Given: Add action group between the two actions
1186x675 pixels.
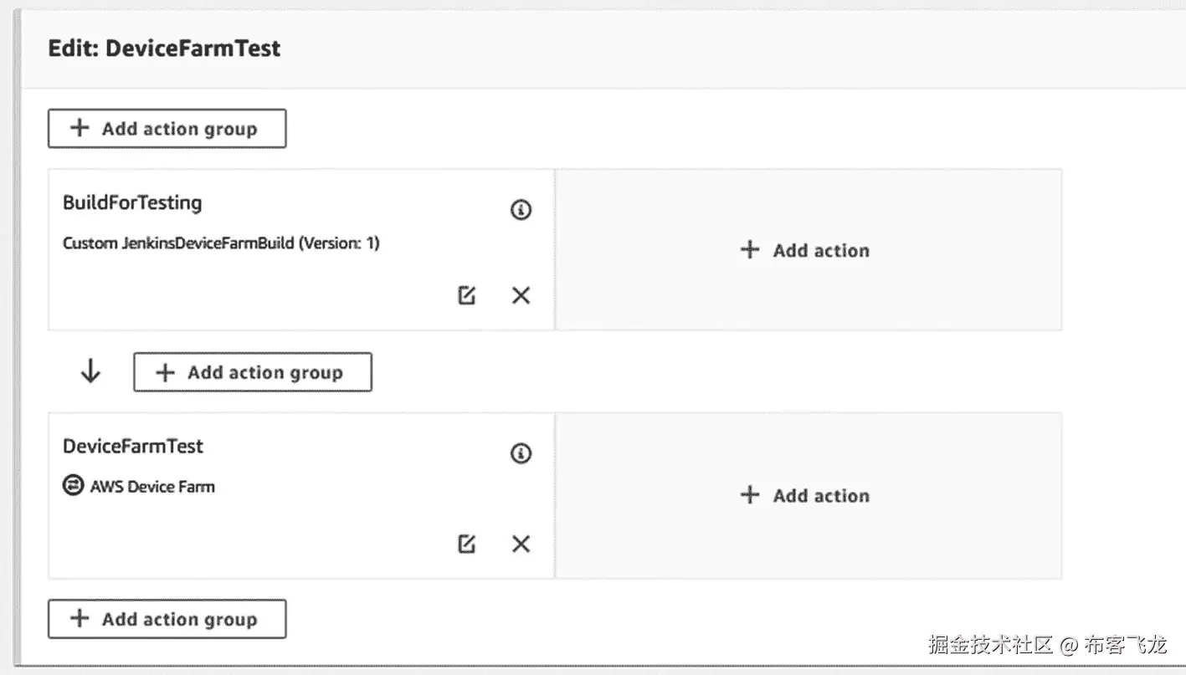Looking at the screenshot, I should tap(252, 373).
